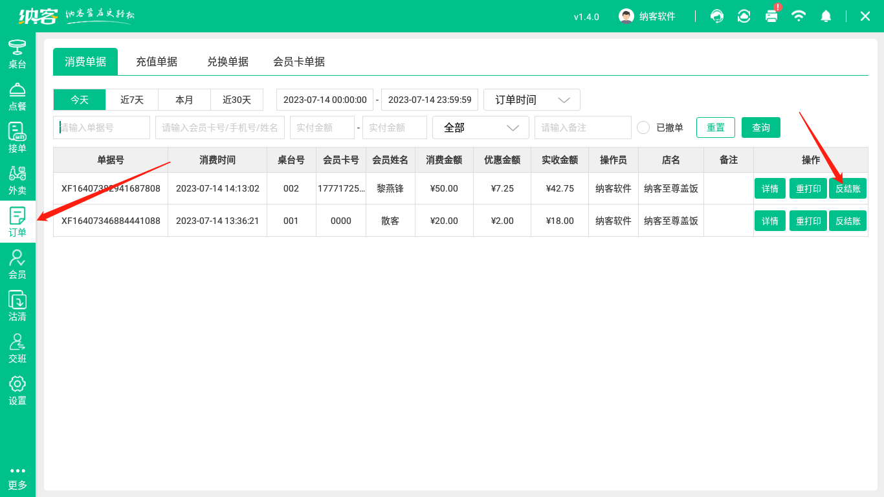Click 反结账 for table 002 order
This screenshot has width=884, height=497.
(848, 188)
